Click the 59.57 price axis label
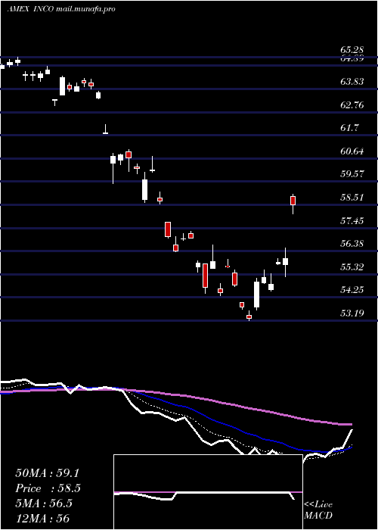This screenshot has width=378, height=530. [x=352, y=174]
